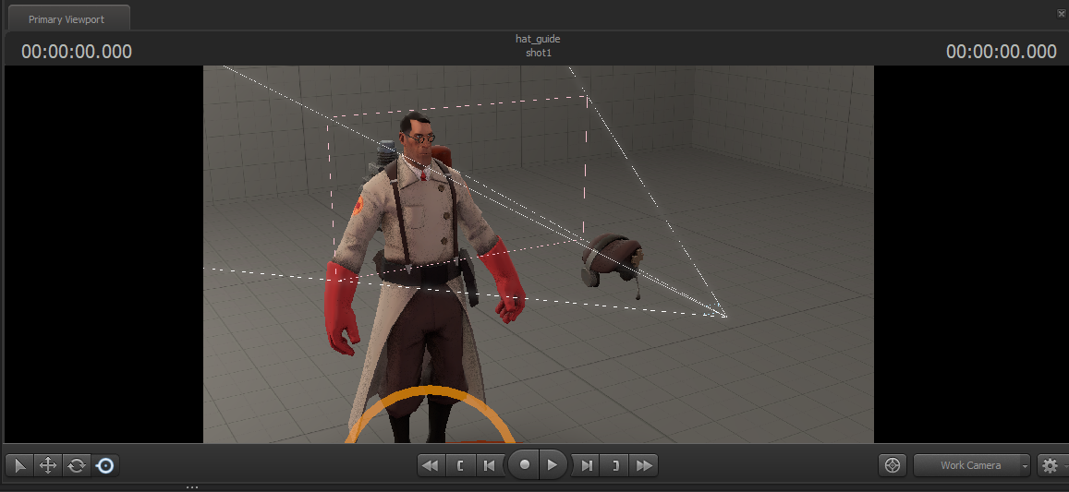This screenshot has width=1069, height=492.
Task: Step forward one frame
Action: [x=587, y=465]
